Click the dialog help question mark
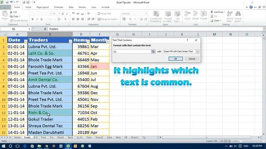 187,40
